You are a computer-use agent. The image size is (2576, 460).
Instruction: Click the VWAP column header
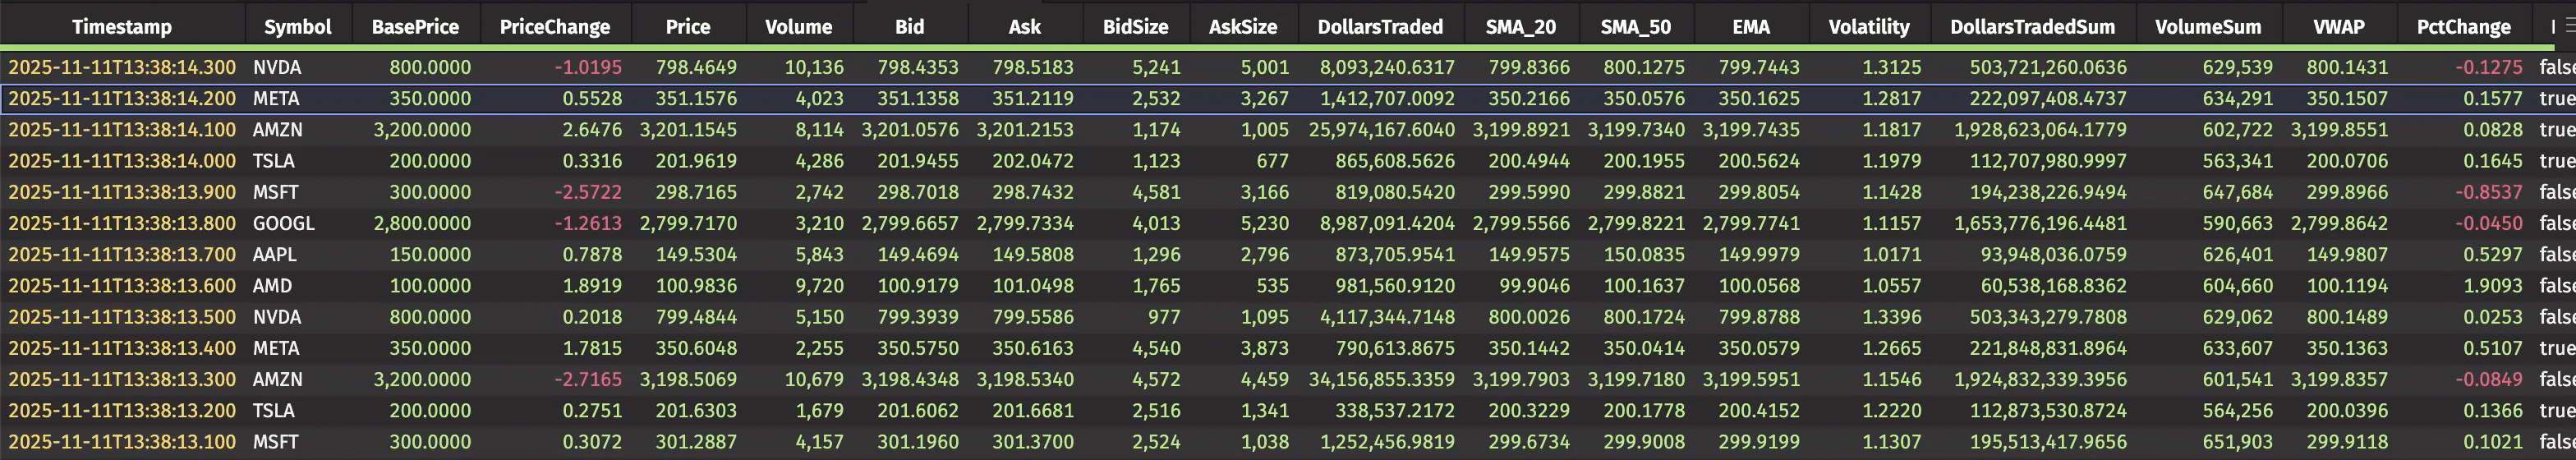tap(2339, 27)
